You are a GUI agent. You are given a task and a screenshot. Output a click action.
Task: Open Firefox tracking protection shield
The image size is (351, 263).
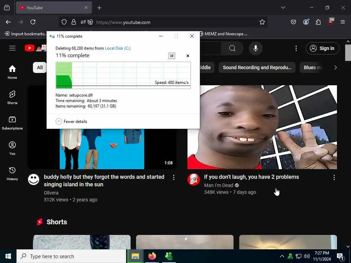pyautogui.click(x=64, y=22)
